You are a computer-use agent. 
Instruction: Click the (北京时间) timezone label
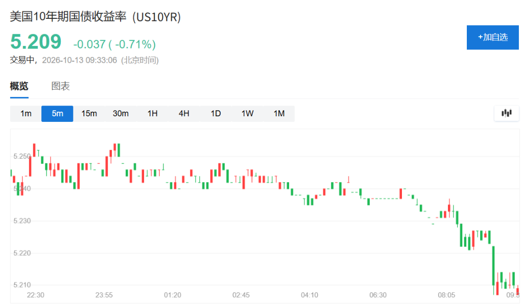click(140, 60)
